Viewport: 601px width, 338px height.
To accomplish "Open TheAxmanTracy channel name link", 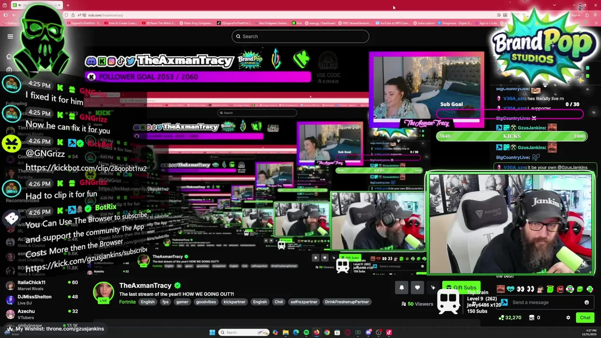I will click(x=145, y=285).
